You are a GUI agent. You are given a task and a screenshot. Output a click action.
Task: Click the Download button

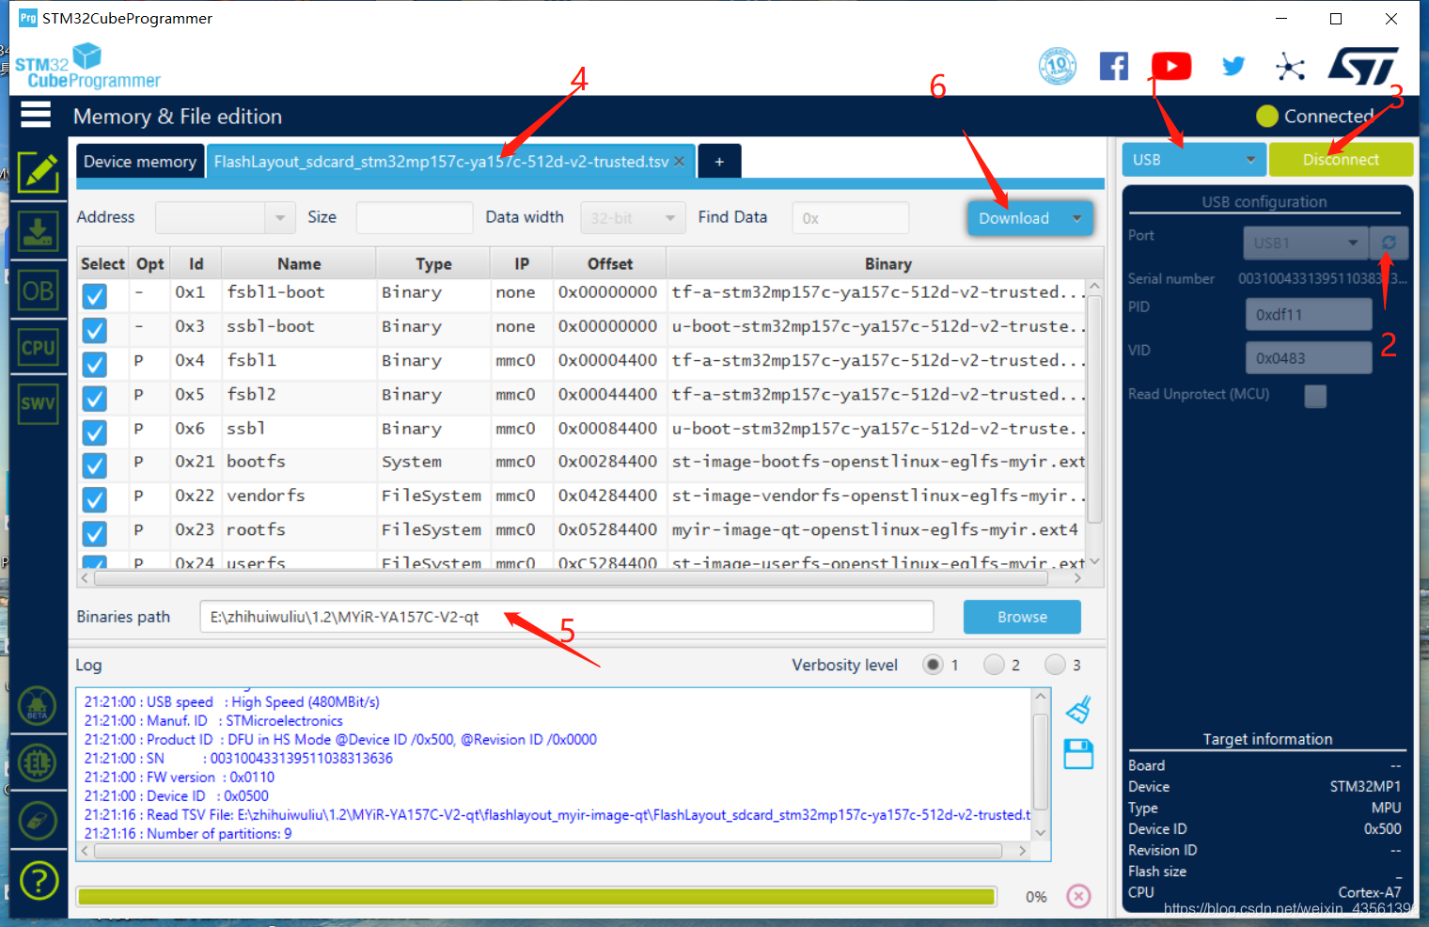coord(1013,218)
